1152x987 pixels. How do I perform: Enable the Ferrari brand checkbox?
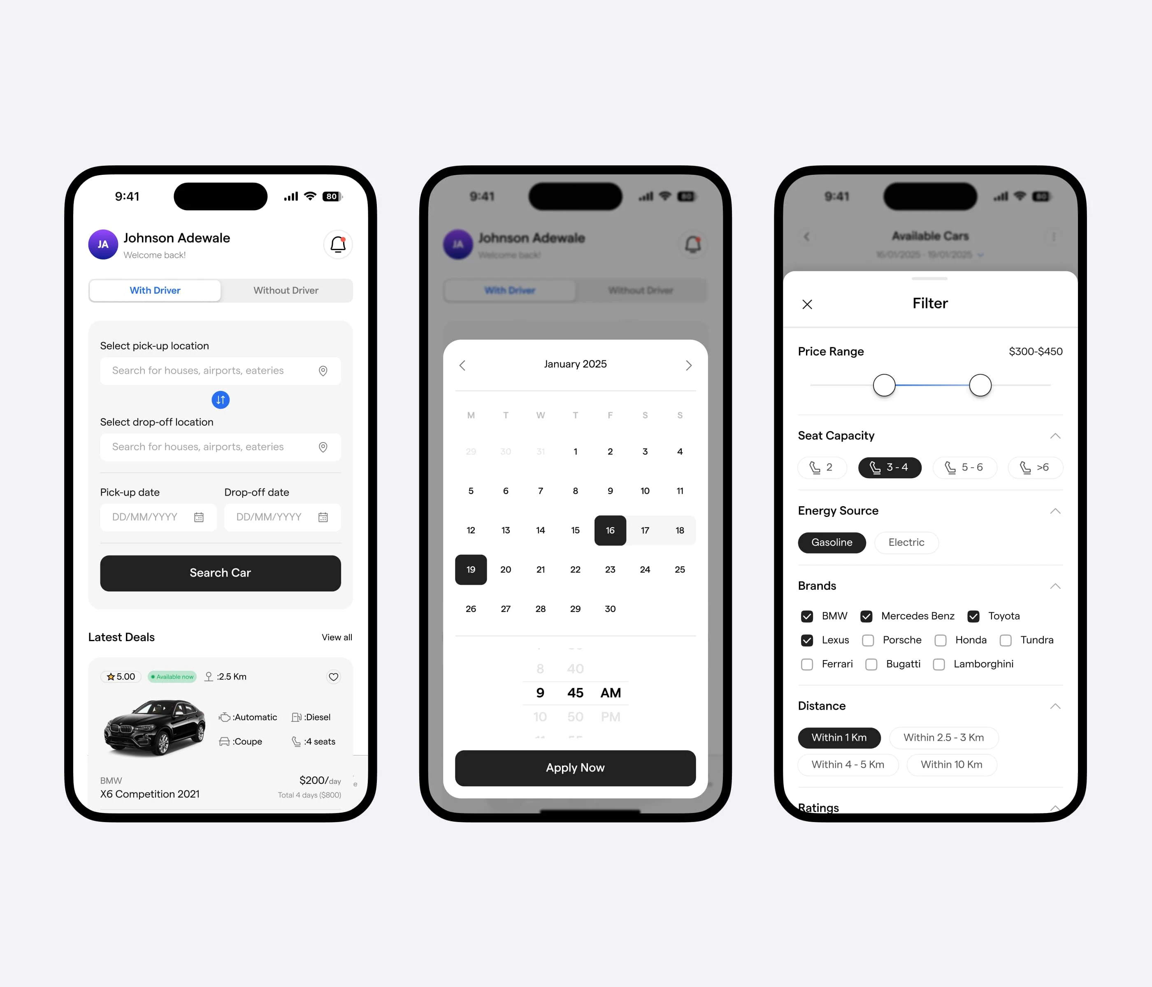tap(805, 664)
